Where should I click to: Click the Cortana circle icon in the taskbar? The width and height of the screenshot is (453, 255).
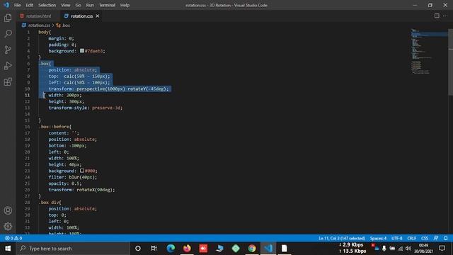point(138,249)
